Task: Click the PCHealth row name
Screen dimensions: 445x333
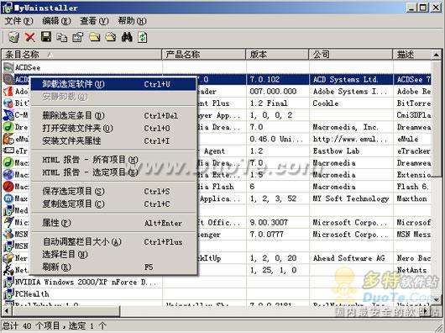Action: [32, 294]
